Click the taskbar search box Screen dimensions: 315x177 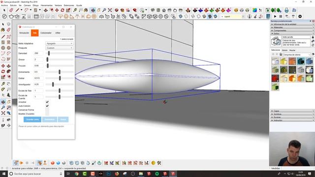pos(36,174)
